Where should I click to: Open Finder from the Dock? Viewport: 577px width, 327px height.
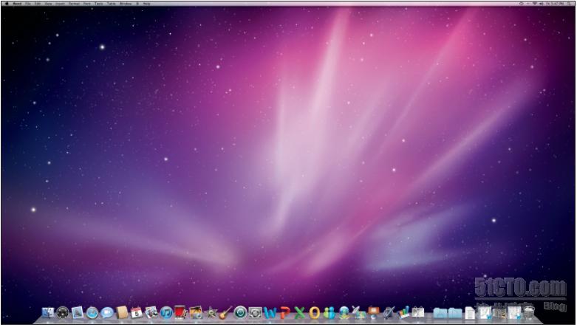click(x=48, y=313)
